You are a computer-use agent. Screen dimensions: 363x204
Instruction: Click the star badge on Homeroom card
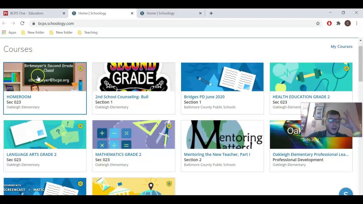coord(81,69)
